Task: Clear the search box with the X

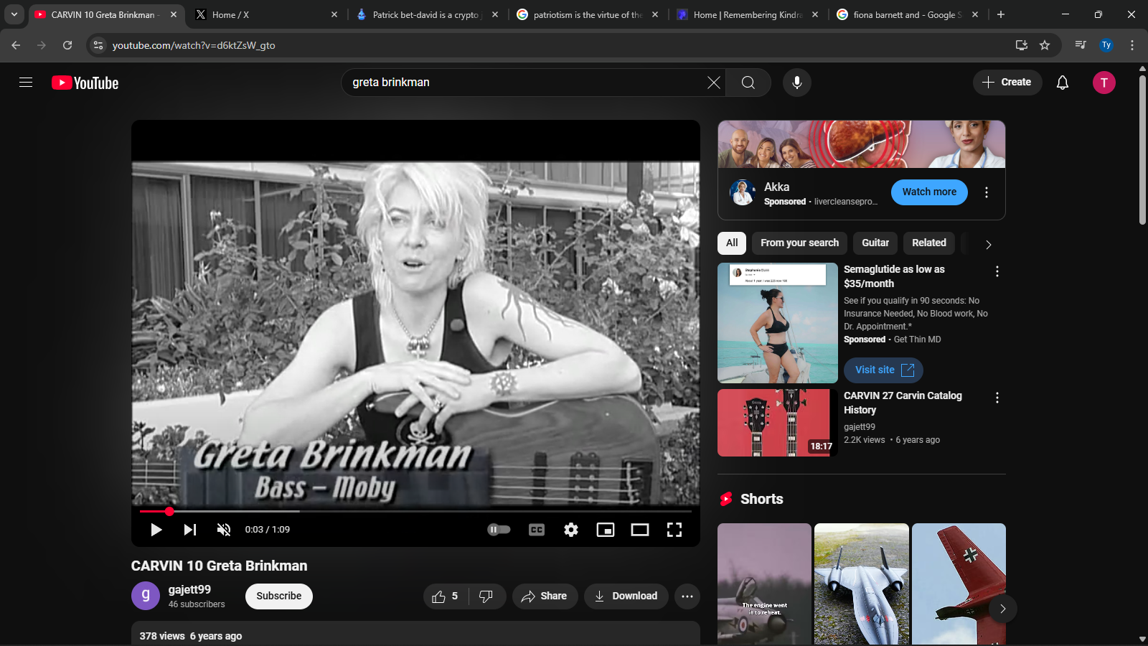Action: [713, 83]
